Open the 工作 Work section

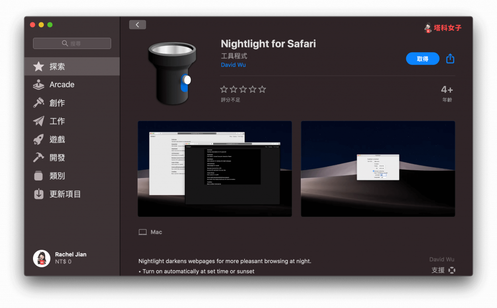pyautogui.click(x=72, y=121)
